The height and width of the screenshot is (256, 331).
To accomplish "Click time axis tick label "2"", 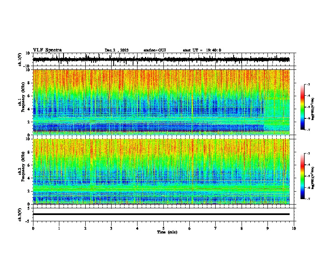I will coord(85,228).
